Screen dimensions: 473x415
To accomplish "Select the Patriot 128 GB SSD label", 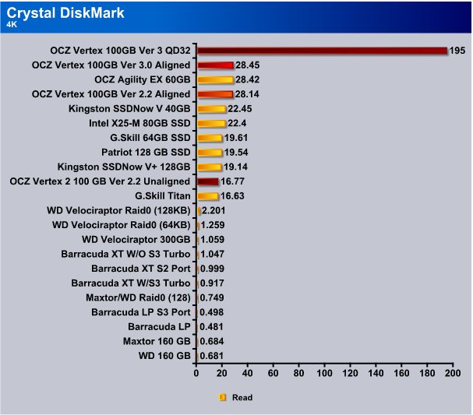I will click(x=146, y=152).
